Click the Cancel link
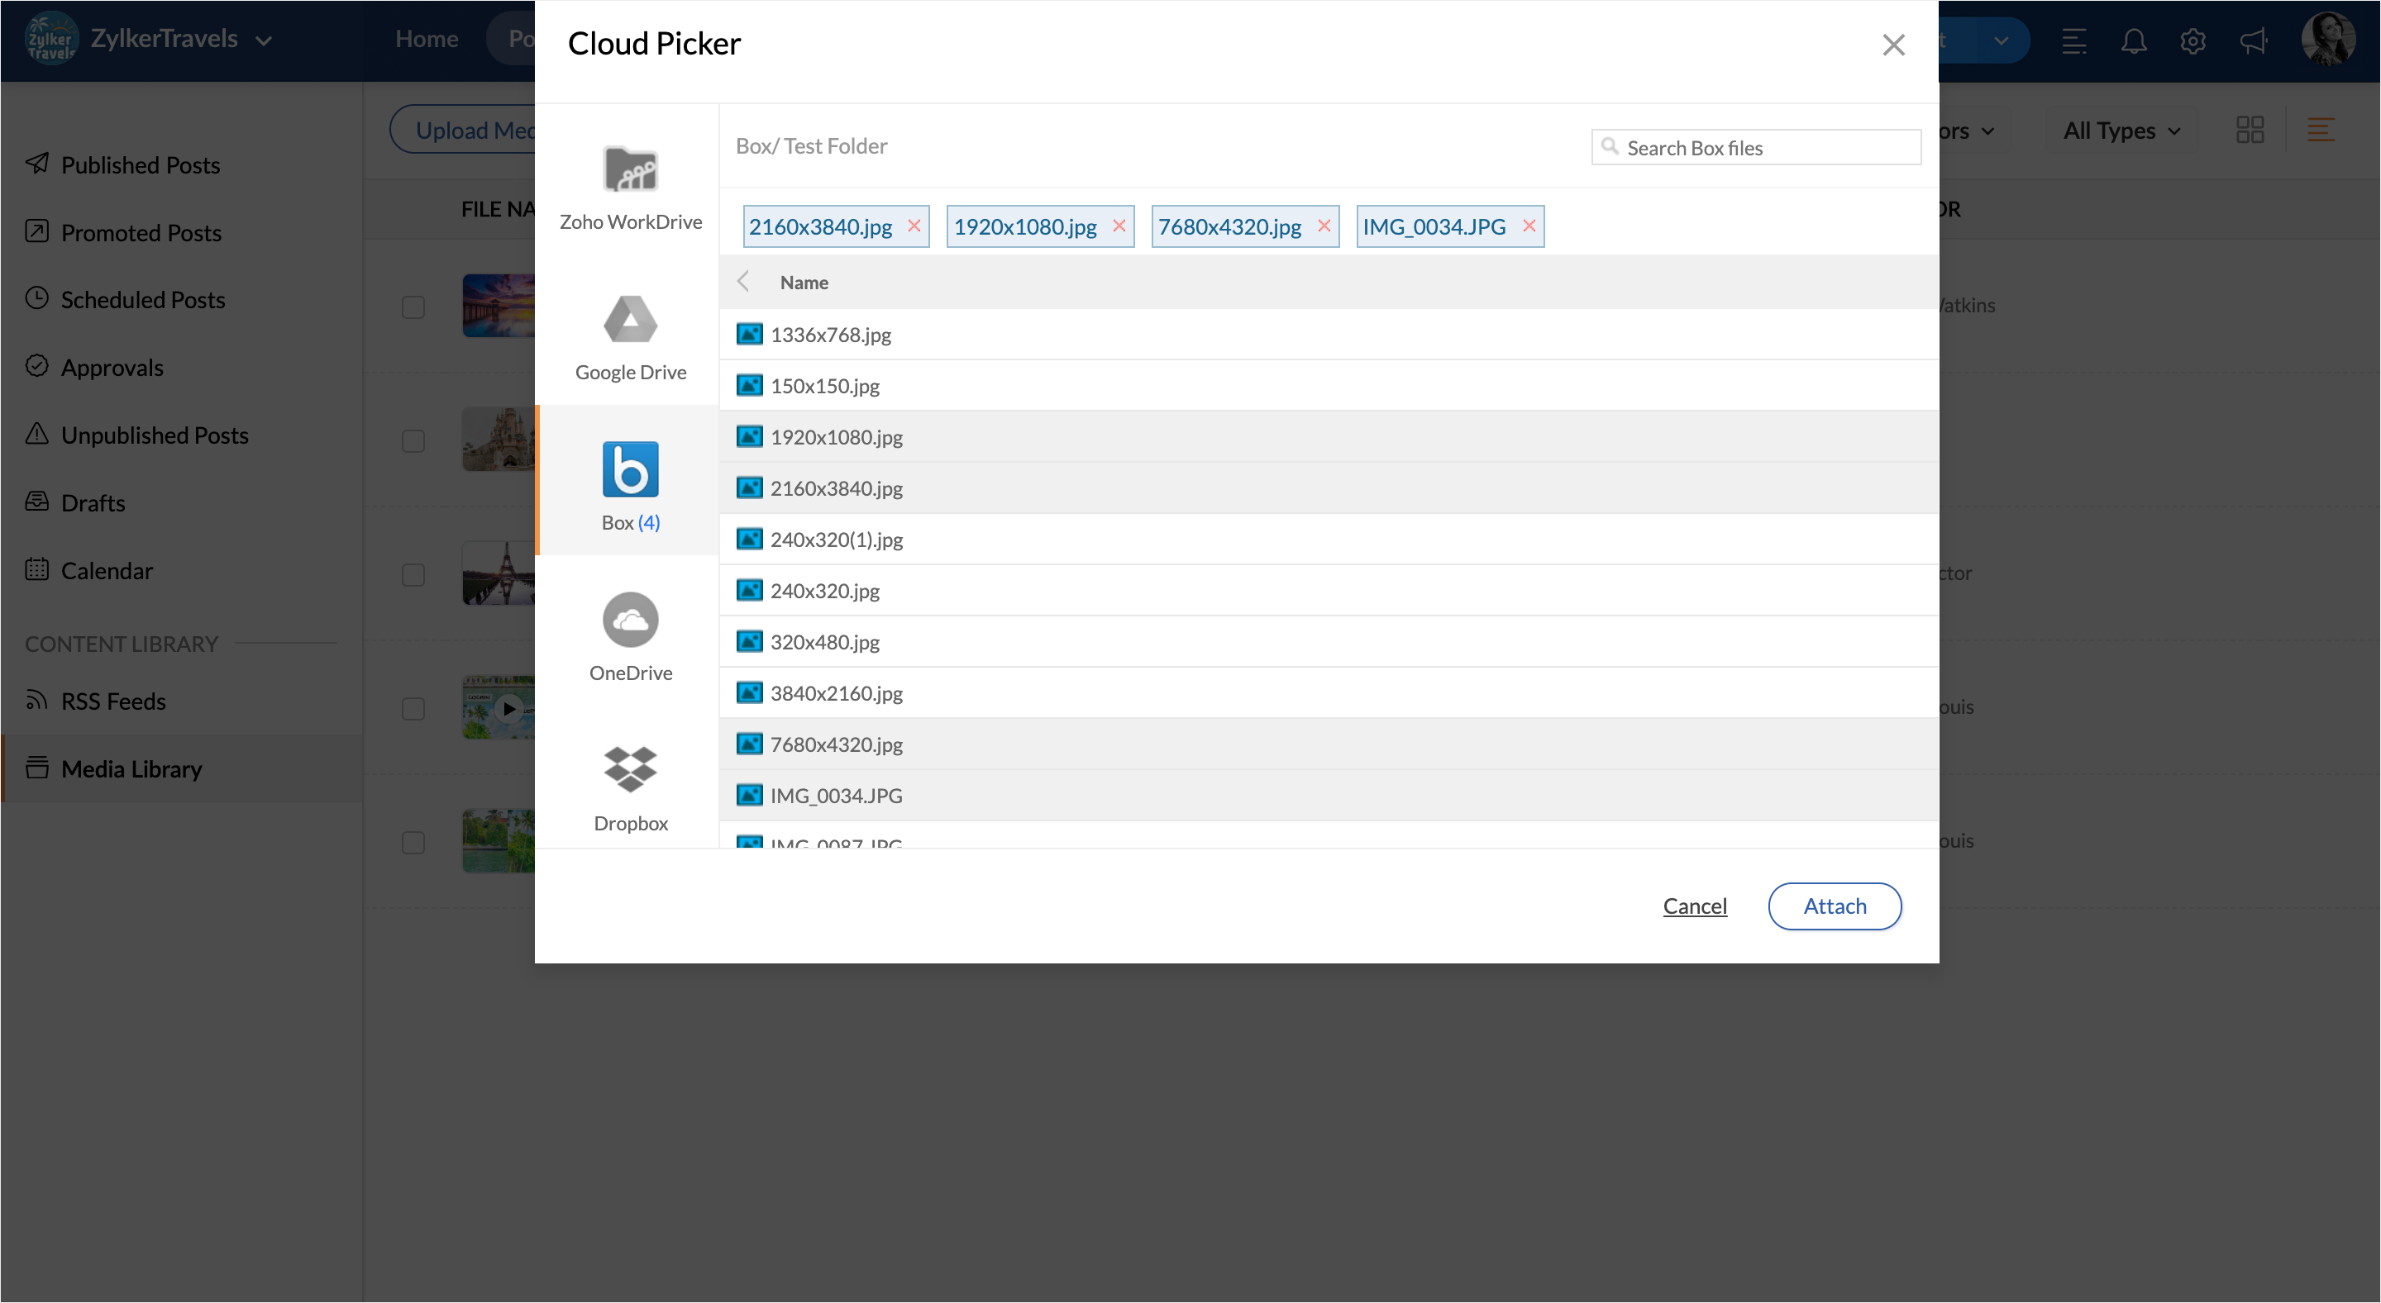The height and width of the screenshot is (1303, 2381). pos(1694,906)
